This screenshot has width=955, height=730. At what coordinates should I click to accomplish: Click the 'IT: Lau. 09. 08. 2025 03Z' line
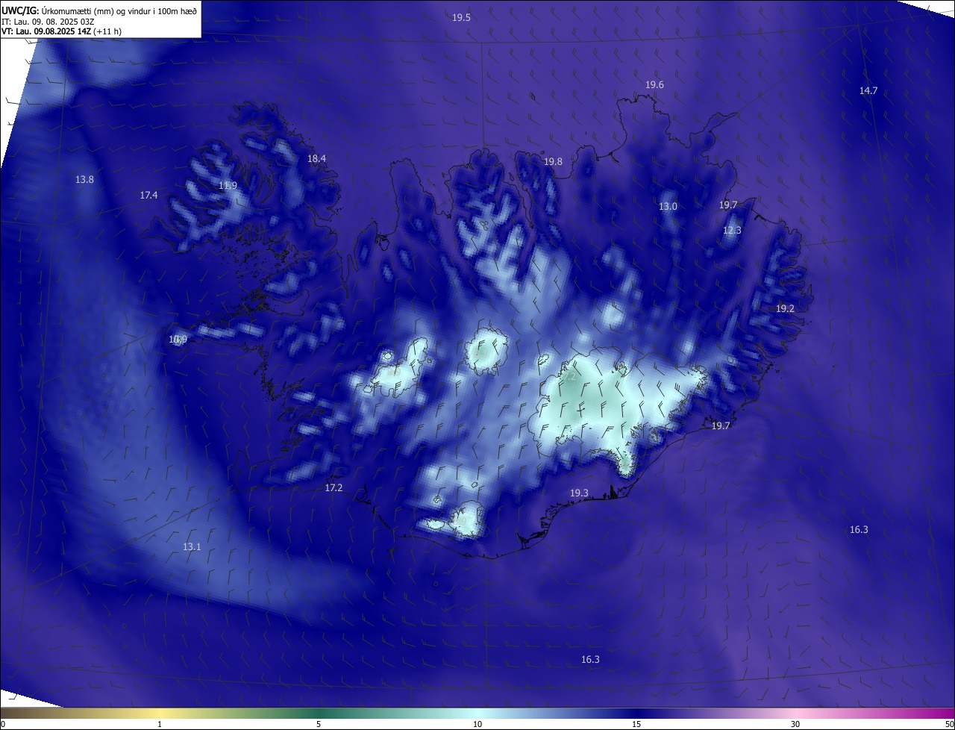tap(48, 21)
